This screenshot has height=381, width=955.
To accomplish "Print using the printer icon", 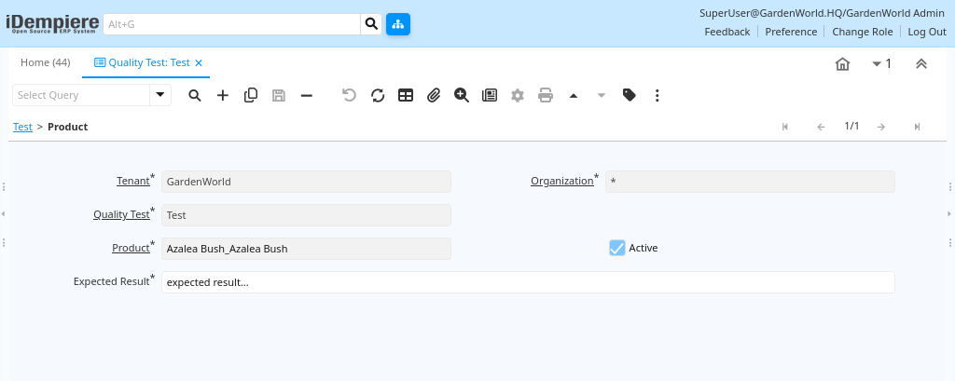I will (546, 95).
